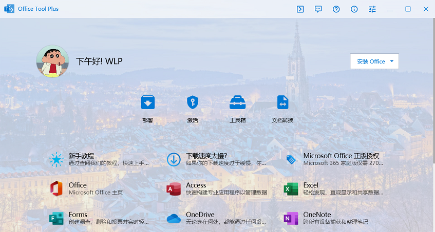Open the 部署 deploy icon
435x232 pixels.
(147, 102)
